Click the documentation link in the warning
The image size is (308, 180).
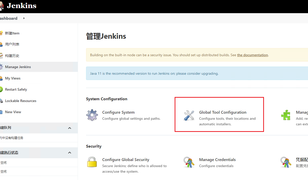[x=252, y=55]
